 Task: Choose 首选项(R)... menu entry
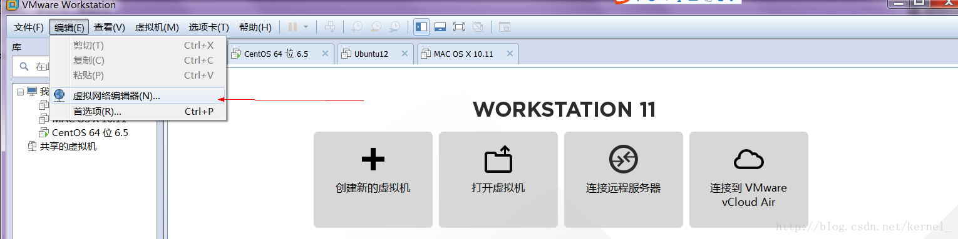[x=138, y=112]
